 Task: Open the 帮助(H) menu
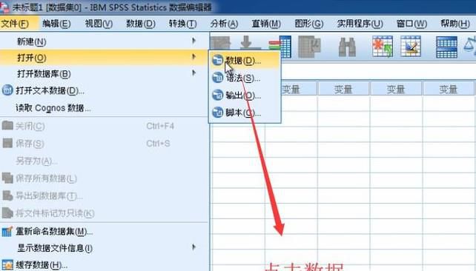pos(455,24)
